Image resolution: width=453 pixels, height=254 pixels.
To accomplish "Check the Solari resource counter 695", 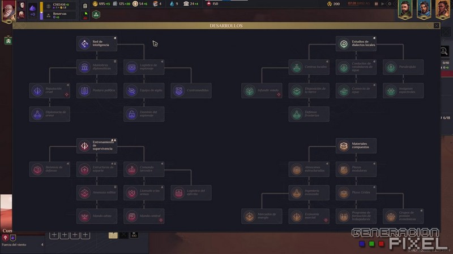I will (x=101, y=4).
